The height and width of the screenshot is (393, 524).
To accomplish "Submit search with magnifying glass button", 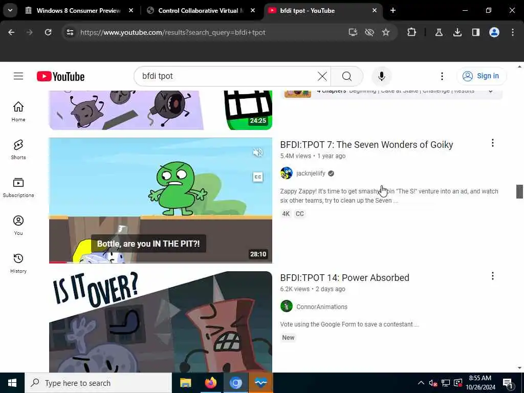I will click(347, 76).
